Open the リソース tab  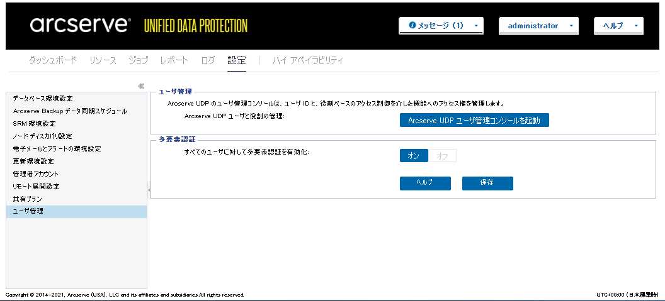tap(103, 60)
